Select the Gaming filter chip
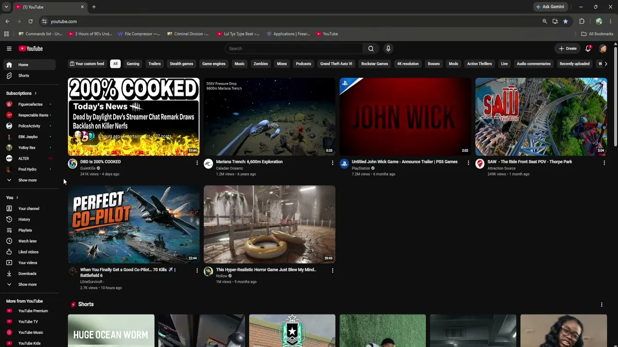Viewport: 618px width, 347px height. pos(133,64)
